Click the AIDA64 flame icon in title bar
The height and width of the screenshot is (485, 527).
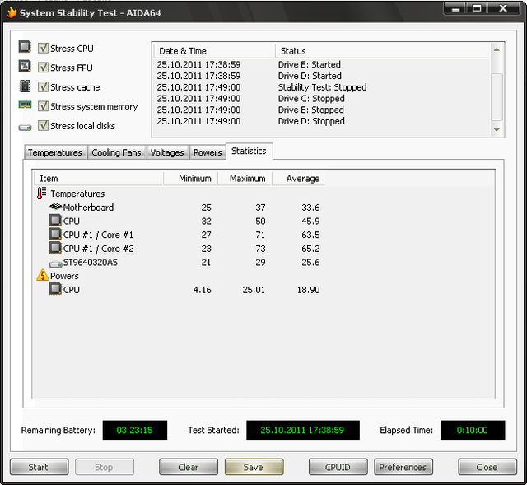pyautogui.click(x=11, y=12)
